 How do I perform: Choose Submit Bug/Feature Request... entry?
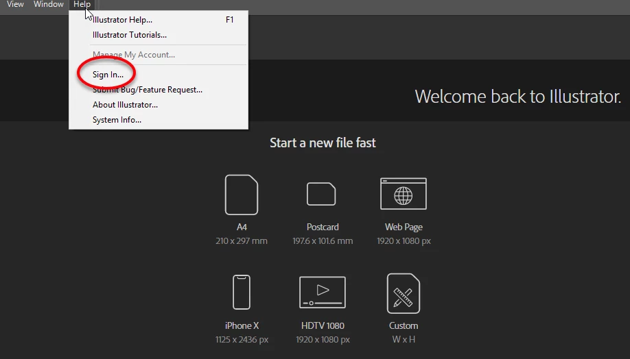(x=159, y=90)
